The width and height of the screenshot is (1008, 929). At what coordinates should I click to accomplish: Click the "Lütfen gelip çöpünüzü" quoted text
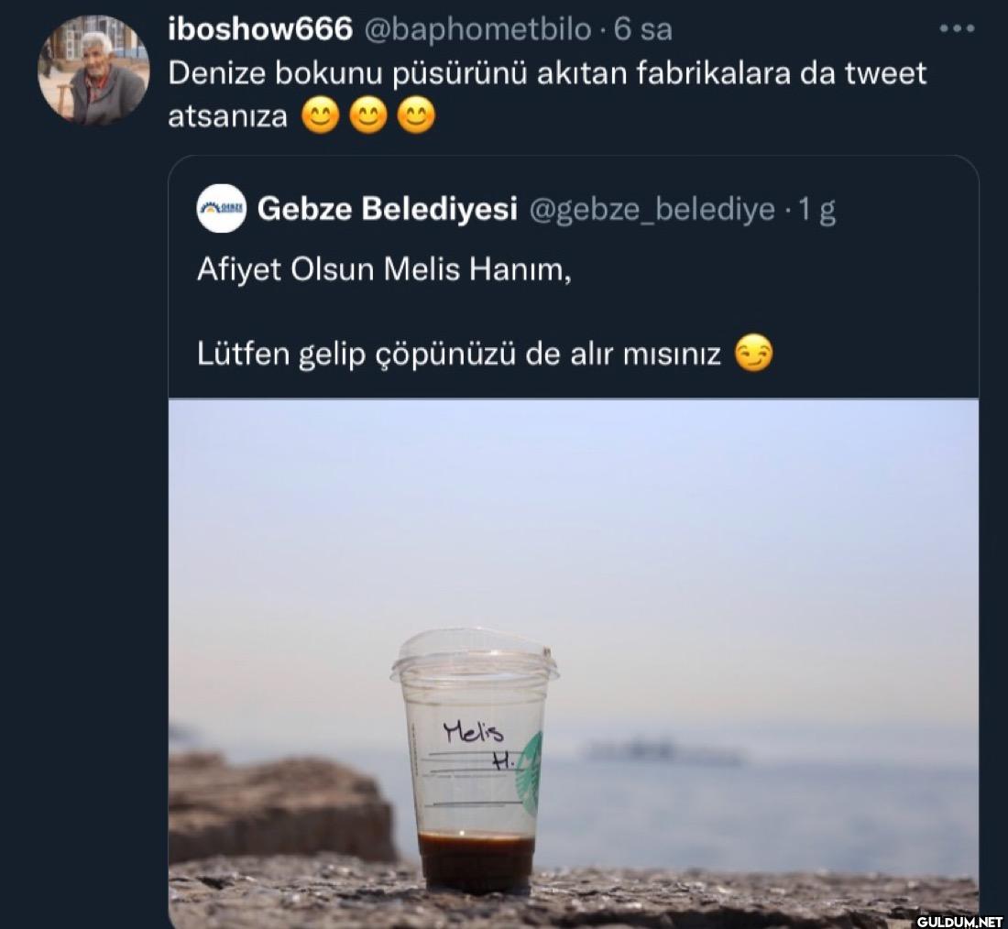[459, 354]
